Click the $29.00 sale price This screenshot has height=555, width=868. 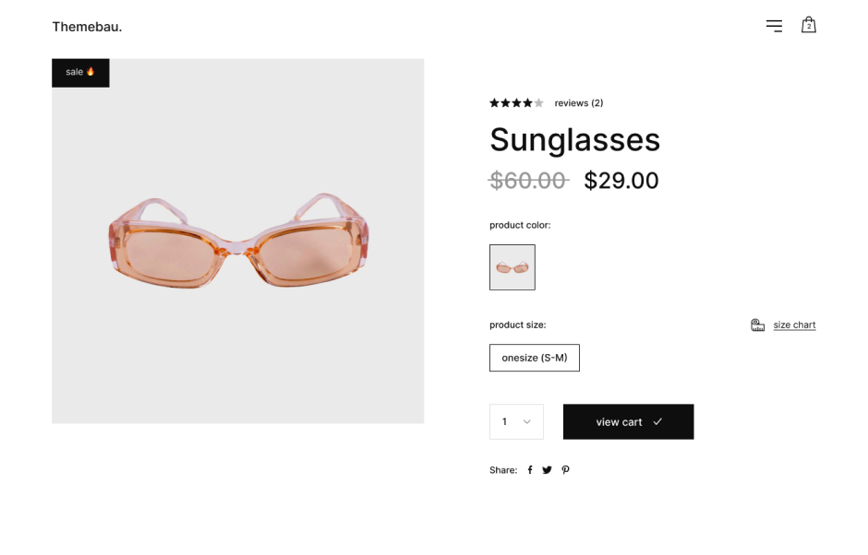pos(621,181)
